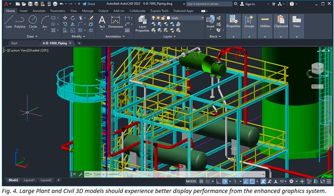Viewport: 334px width, 196px height.
Task: Click the Dimension tool
Action: tap(116, 22)
